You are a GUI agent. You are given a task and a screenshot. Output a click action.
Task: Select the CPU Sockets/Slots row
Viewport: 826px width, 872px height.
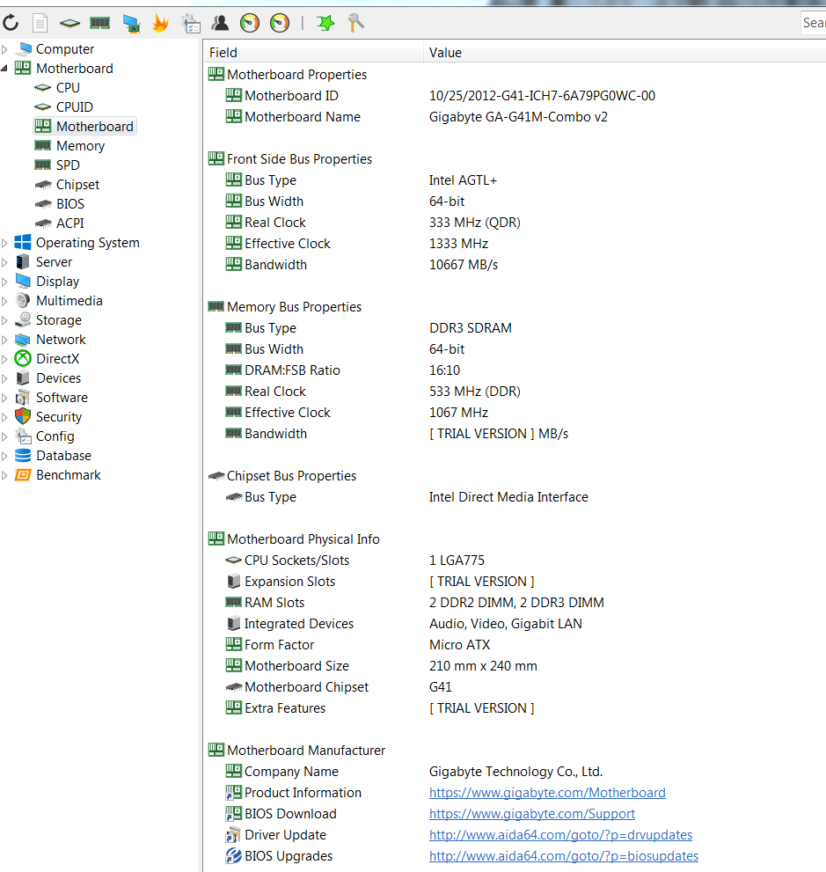coord(515,561)
